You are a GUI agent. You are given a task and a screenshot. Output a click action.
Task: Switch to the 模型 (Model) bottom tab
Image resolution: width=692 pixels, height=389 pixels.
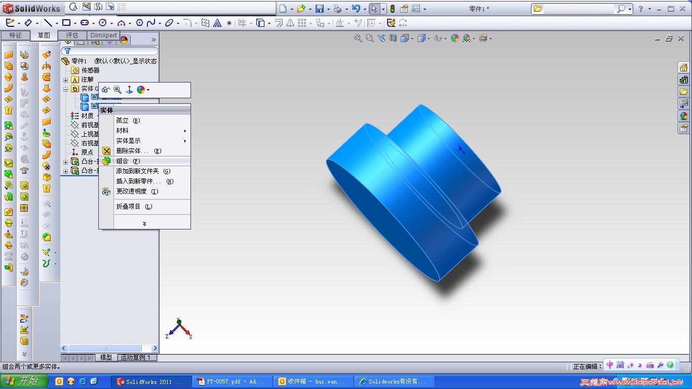(106, 358)
